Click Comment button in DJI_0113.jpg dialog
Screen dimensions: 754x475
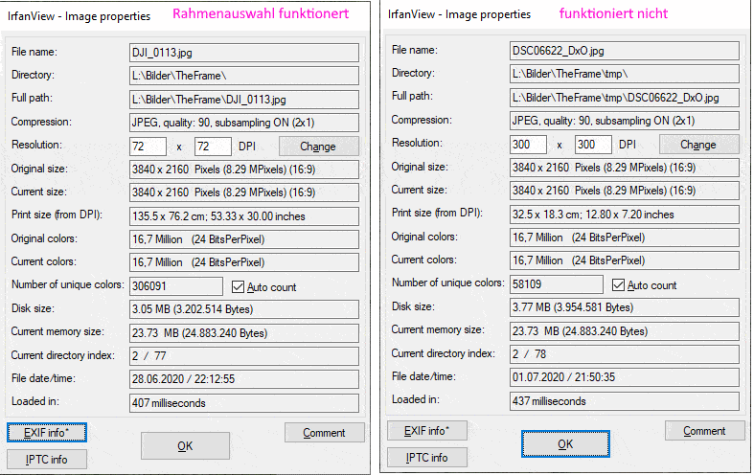pyautogui.click(x=324, y=433)
